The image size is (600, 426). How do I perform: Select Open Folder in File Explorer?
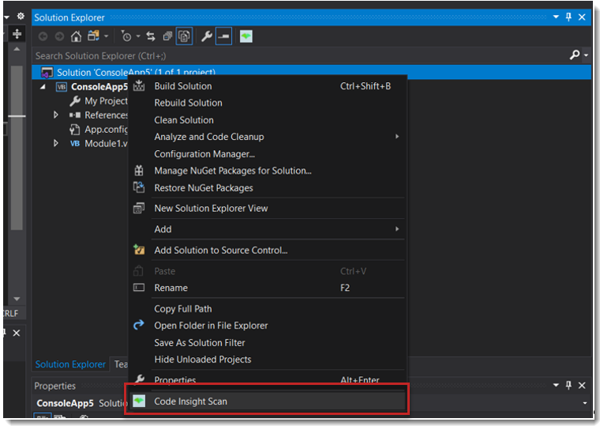[211, 326]
